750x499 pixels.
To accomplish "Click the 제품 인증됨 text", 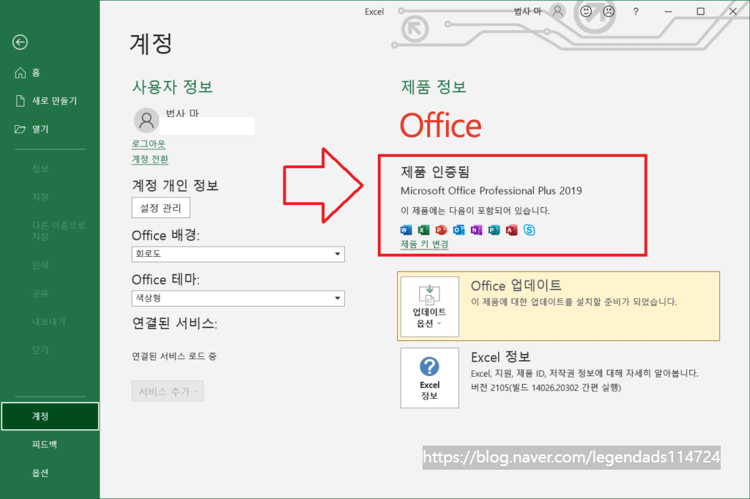I will [435, 172].
